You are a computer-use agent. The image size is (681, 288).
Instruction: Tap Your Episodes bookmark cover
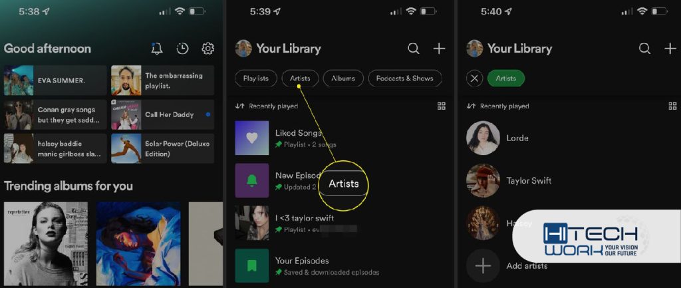click(x=252, y=266)
